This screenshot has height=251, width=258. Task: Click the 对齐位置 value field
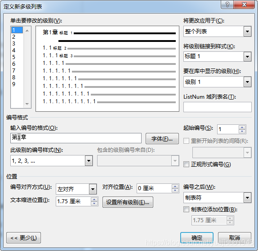coord(154,188)
